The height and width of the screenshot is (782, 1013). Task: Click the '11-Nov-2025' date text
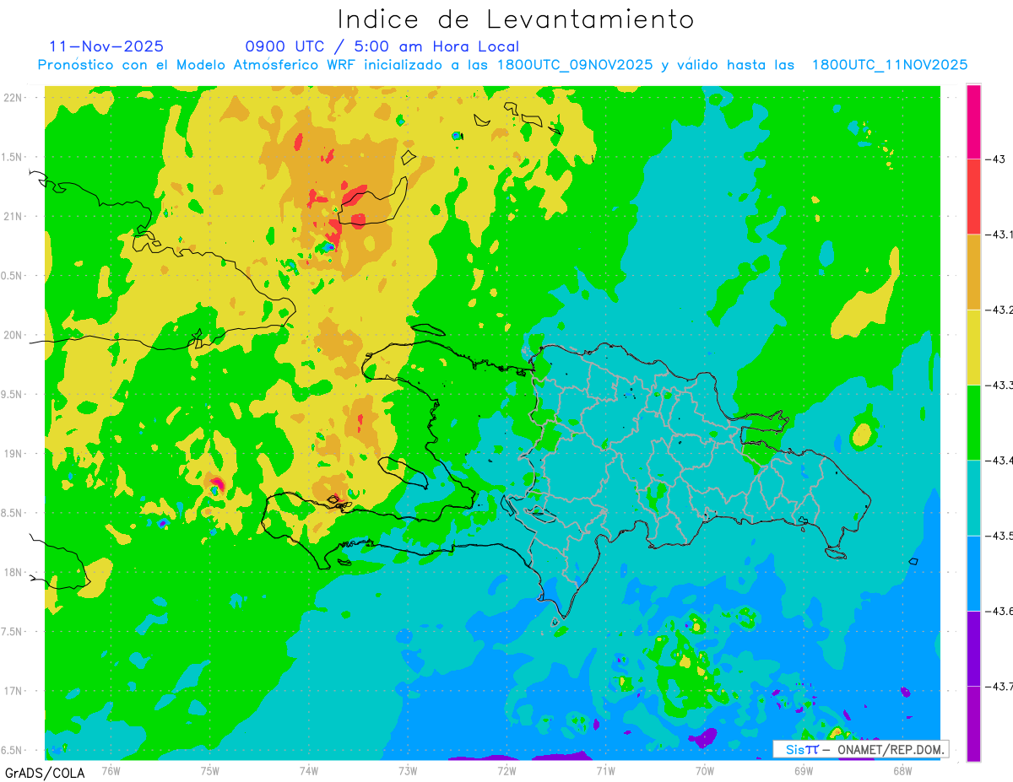[106, 46]
